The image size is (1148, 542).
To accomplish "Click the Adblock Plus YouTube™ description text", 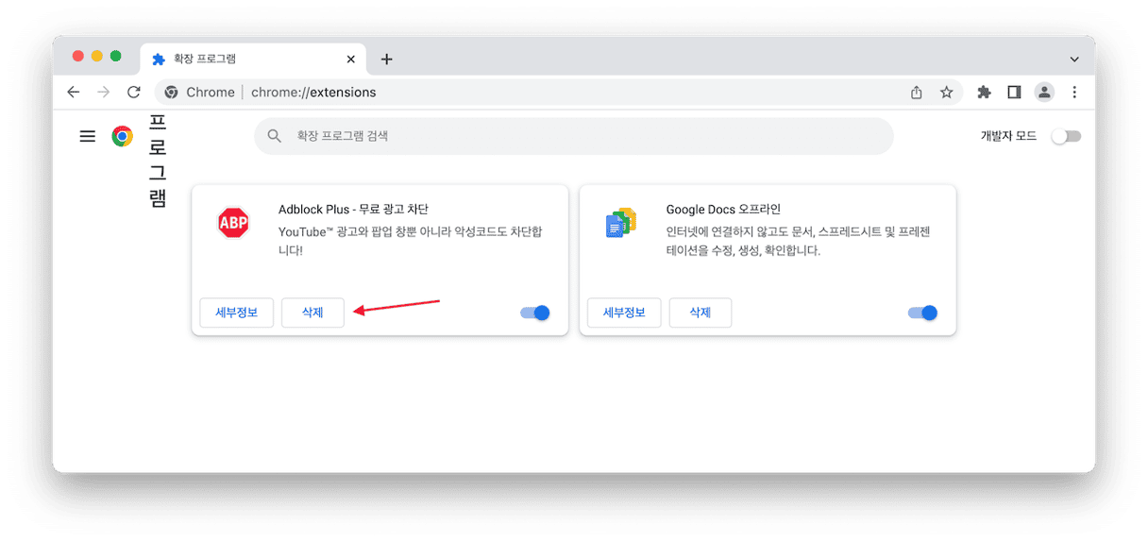I will pos(411,241).
